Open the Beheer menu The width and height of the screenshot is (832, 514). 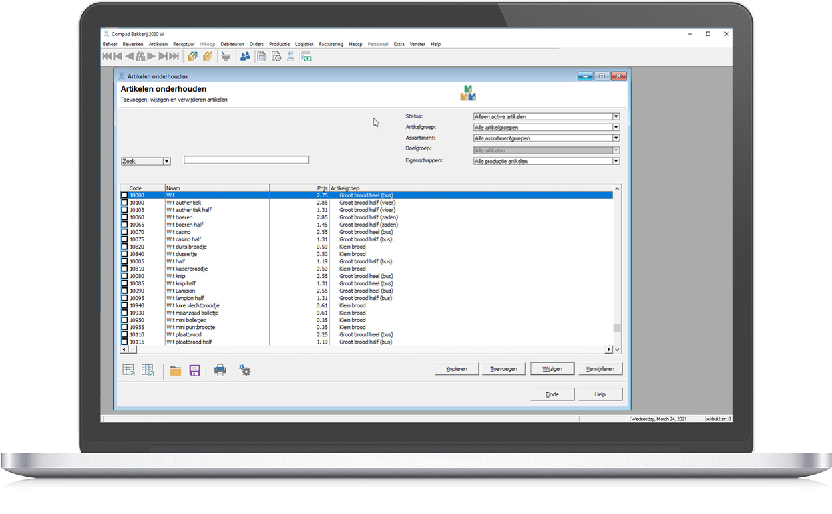pyautogui.click(x=110, y=44)
